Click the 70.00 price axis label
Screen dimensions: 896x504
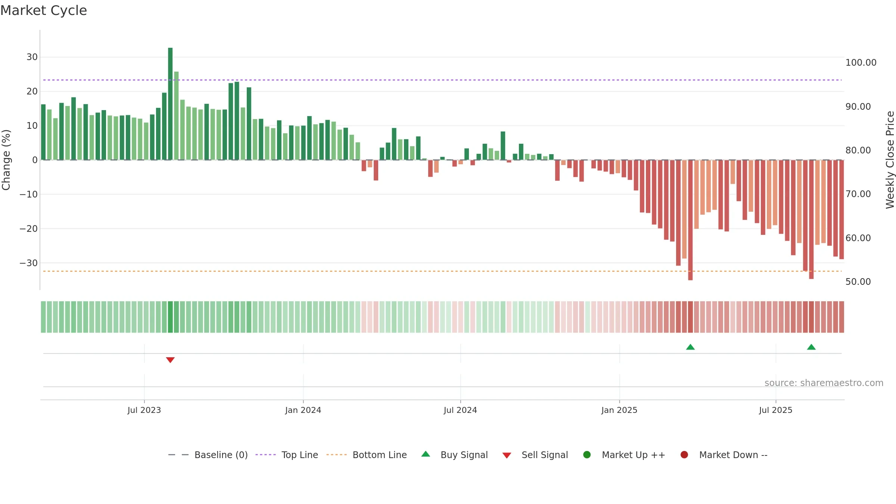(858, 194)
